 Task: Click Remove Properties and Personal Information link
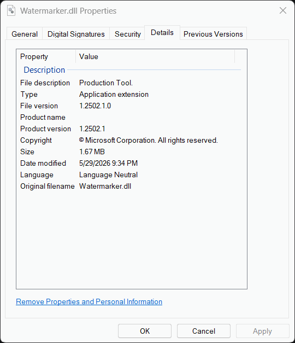[89, 301]
